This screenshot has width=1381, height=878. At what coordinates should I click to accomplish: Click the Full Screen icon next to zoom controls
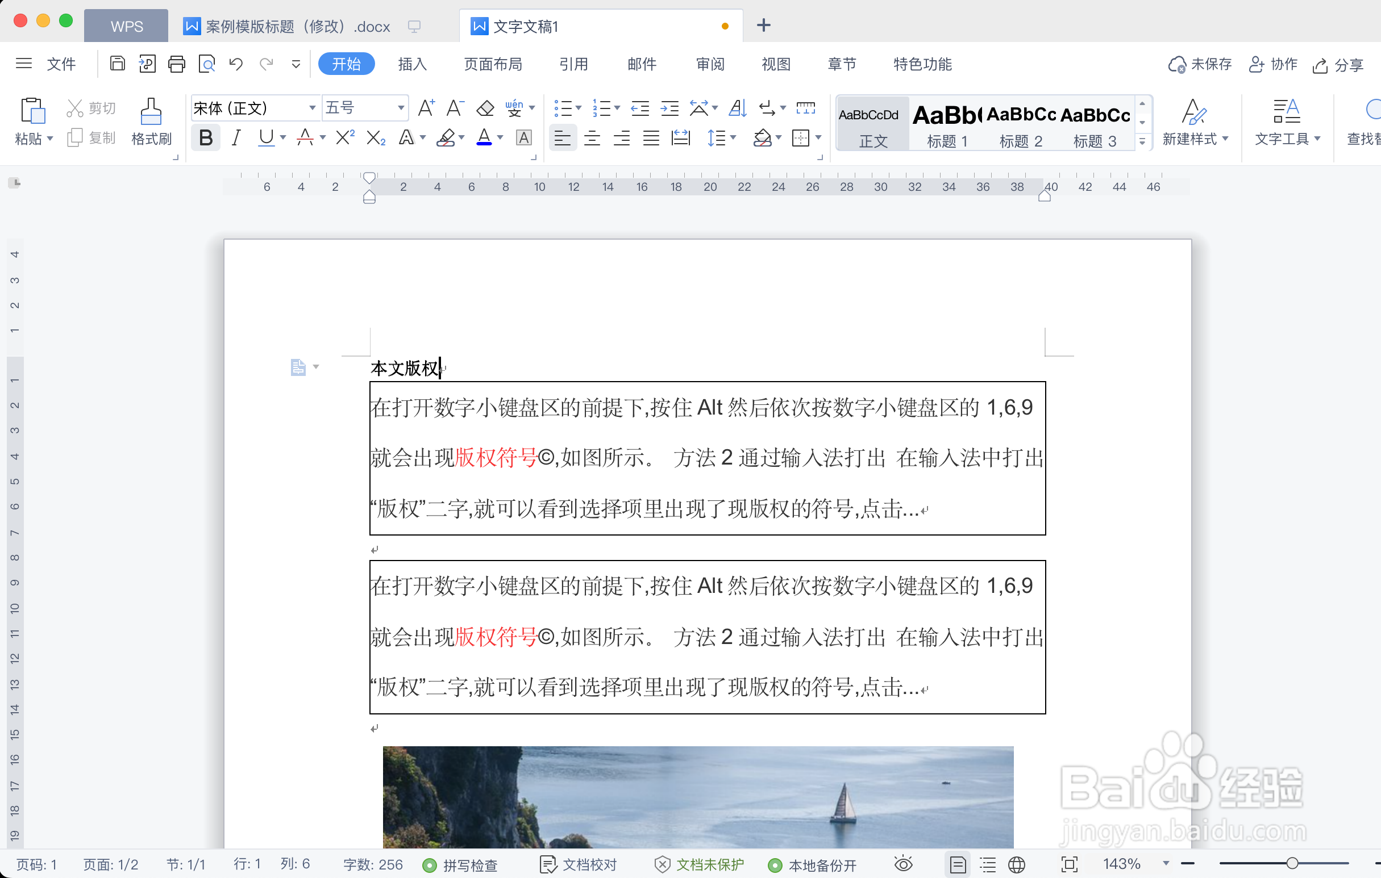click(x=1070, y=864)
